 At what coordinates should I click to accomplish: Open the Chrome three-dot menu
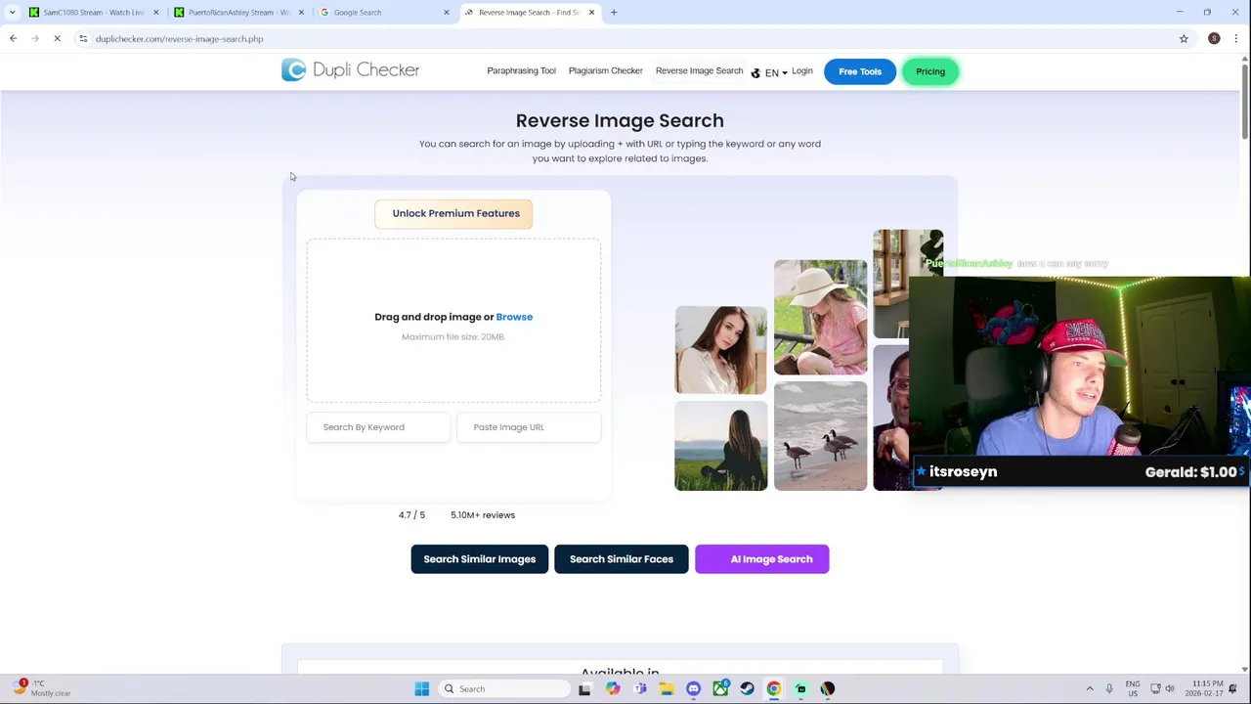tap(1236, 39)
